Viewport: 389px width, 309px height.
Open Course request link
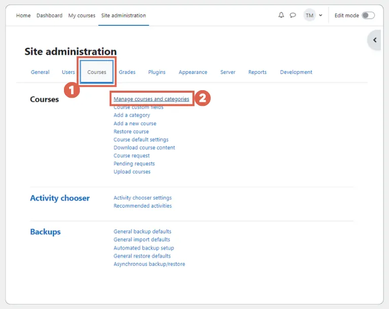coord(132,156)
